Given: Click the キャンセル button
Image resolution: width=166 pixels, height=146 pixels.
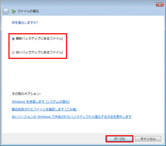Looking at the screenshot, I should point(148,139).
